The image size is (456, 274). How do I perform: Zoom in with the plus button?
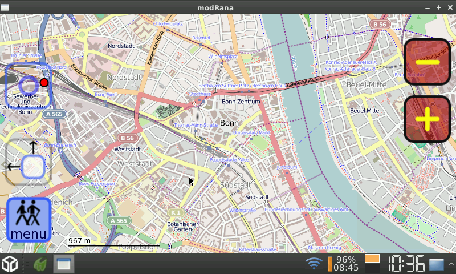[x=427, y=119]
